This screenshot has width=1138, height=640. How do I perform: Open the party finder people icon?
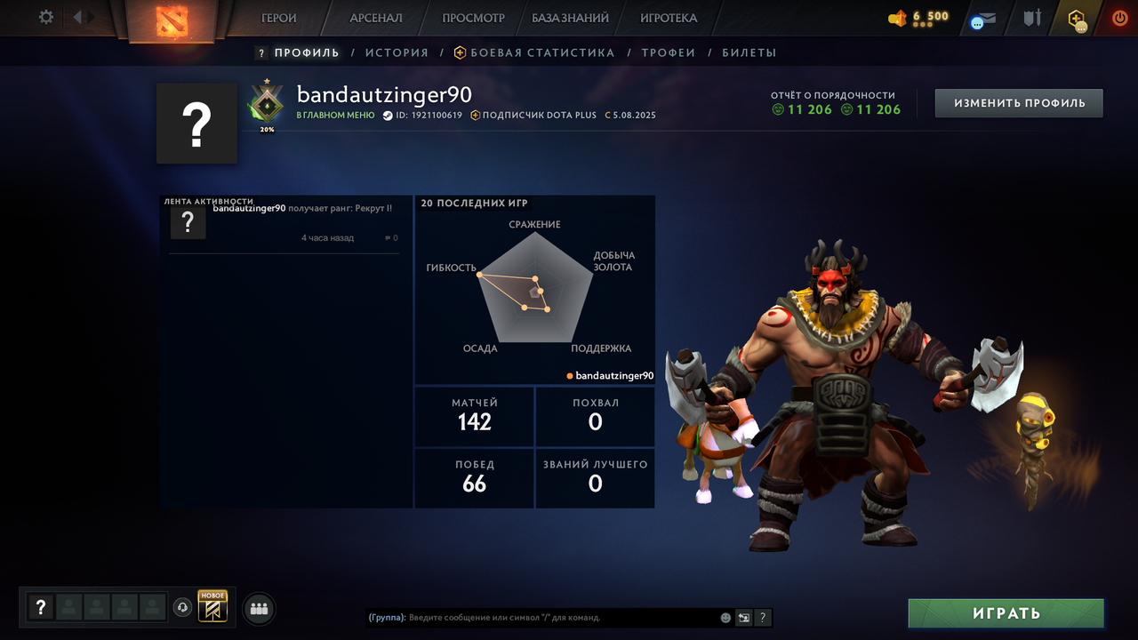pos(259,609)
